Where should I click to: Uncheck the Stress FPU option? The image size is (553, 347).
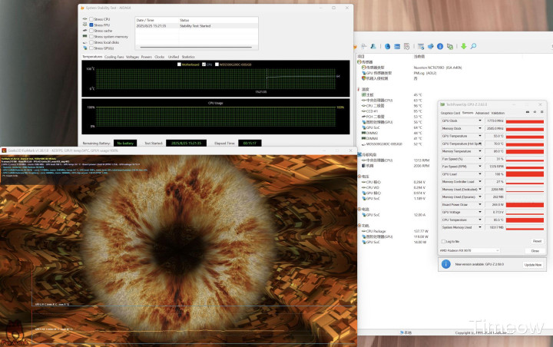(91, 25)
